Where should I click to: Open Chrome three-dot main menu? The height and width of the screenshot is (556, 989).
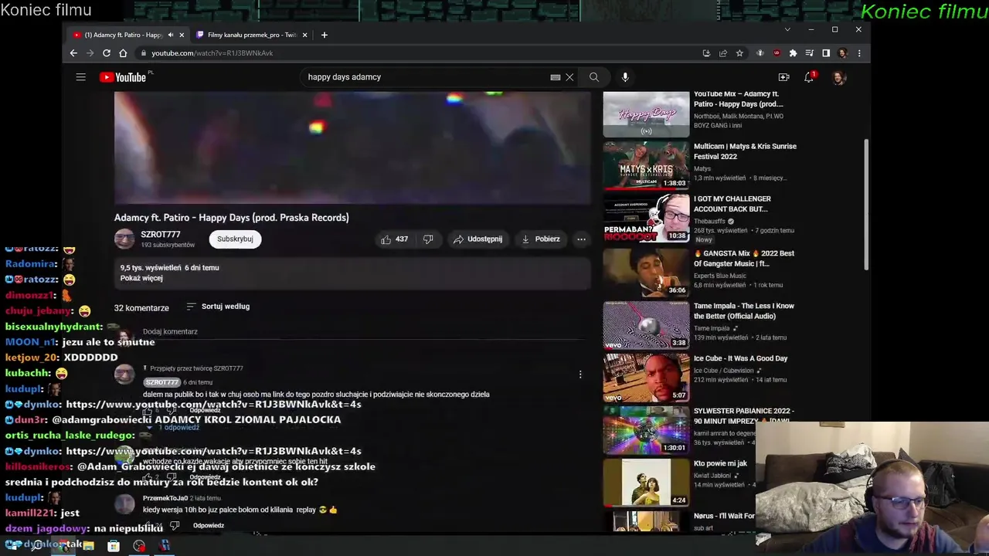point(859,53)
